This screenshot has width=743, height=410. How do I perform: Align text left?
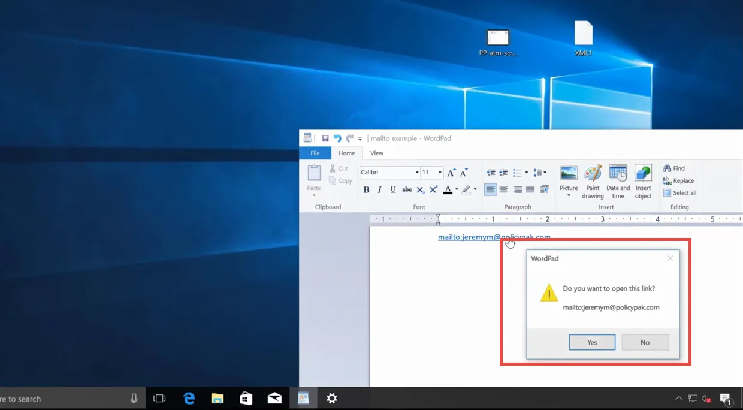click(x=491, y=189)
